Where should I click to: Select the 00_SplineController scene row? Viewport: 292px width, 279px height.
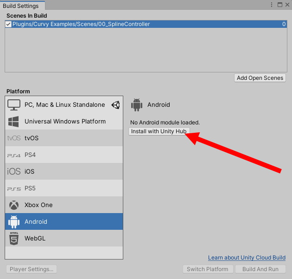(x=146, y=24)
